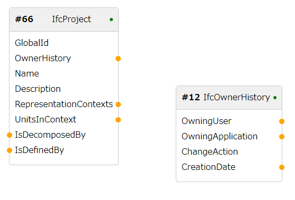Click the green dot in IfcOwnerHistory header
This screenshot has width=295, height=200.
click(275, 98)
